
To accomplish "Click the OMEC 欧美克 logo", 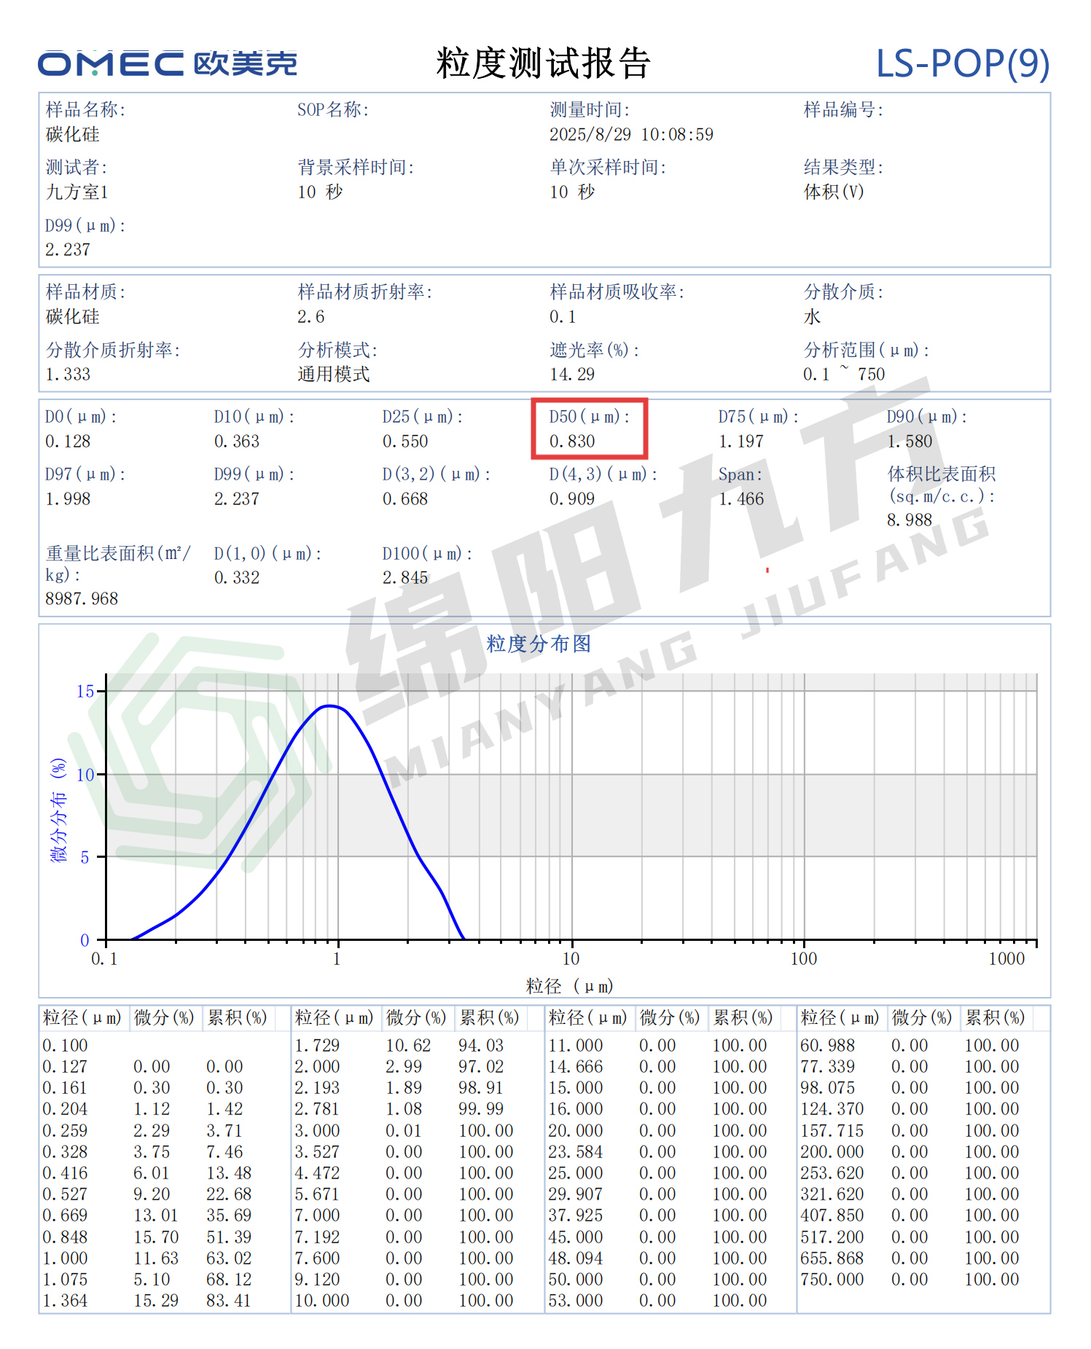I will click(168, 64).
